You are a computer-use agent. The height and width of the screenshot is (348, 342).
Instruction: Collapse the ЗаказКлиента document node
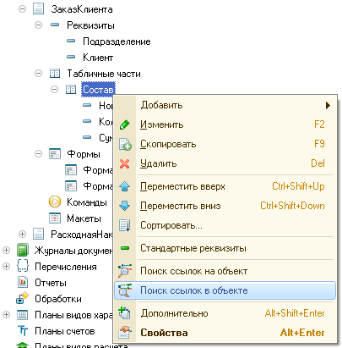click(x=22, y=9)
